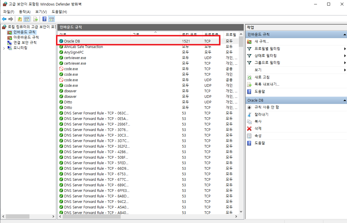Image resolution: width=347 pixels, height=223 pixels.
Task: Select 아웃바운드 규칙 in the tree
Action: click(x=23, y=37)
